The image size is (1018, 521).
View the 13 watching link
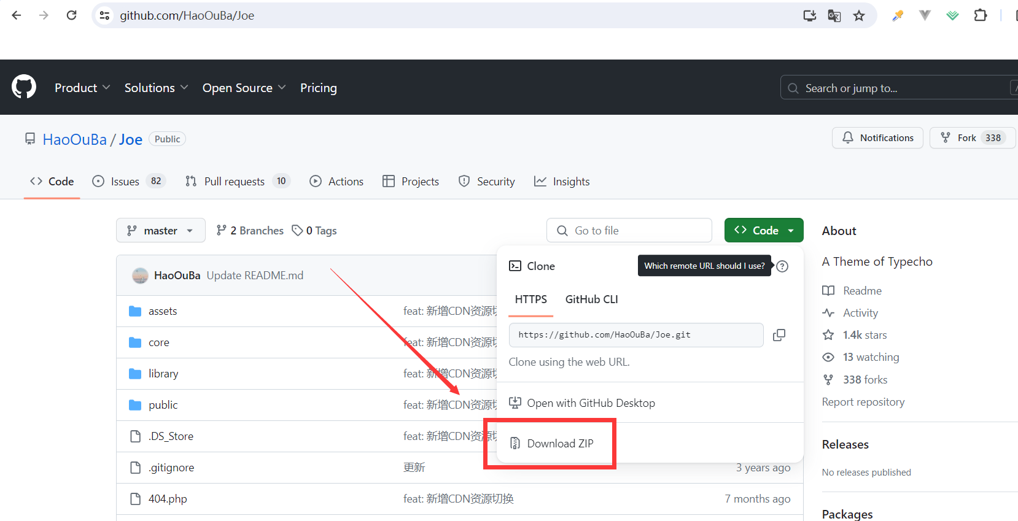(861, 357)
